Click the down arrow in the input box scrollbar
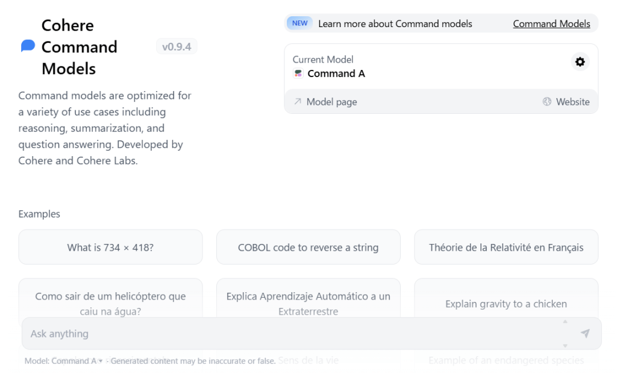Viewport: 617px width, 373px height. click(565, 345)
